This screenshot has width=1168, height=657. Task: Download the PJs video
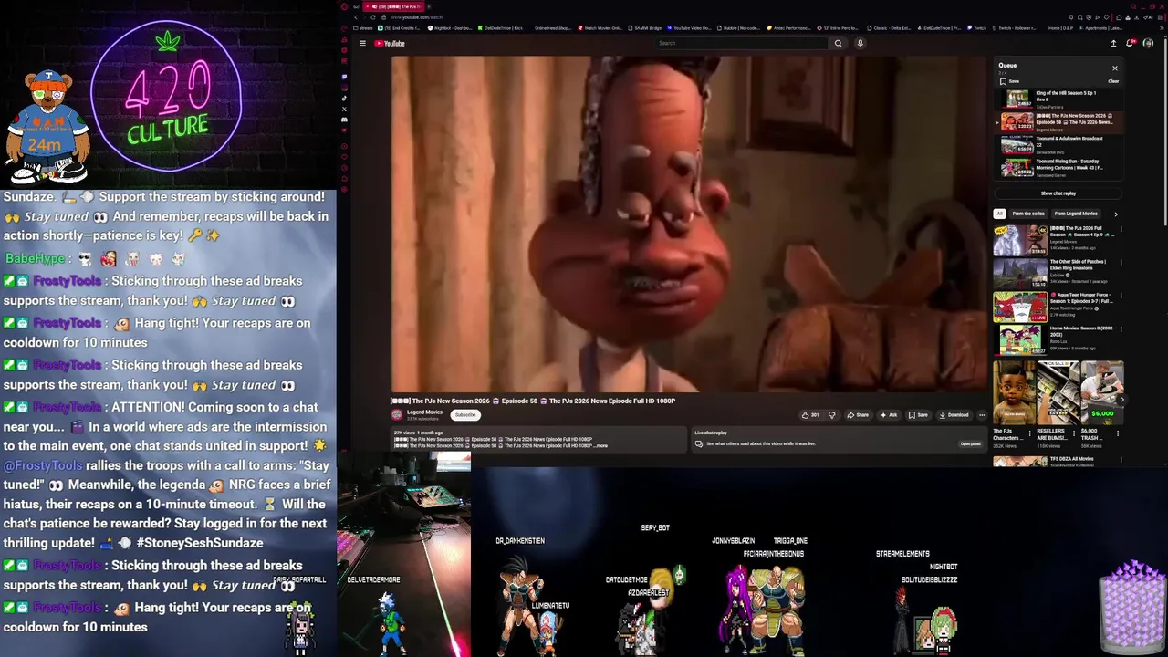[x=954, y=415]
